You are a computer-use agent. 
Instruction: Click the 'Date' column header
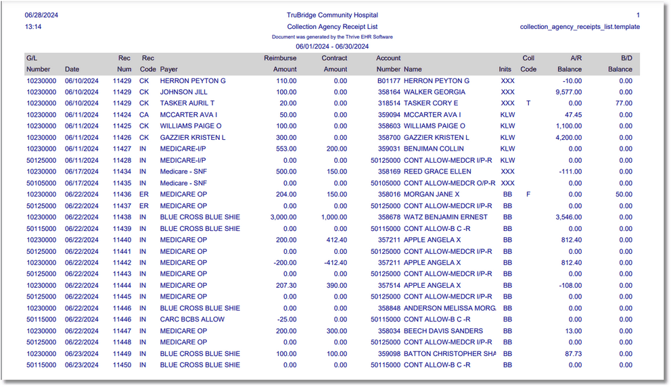pyautogui.click(x=72, y=69)
